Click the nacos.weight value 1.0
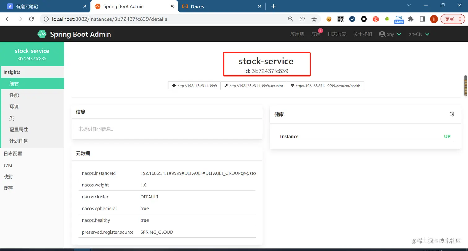468x251 pixels. pos(144,185)
